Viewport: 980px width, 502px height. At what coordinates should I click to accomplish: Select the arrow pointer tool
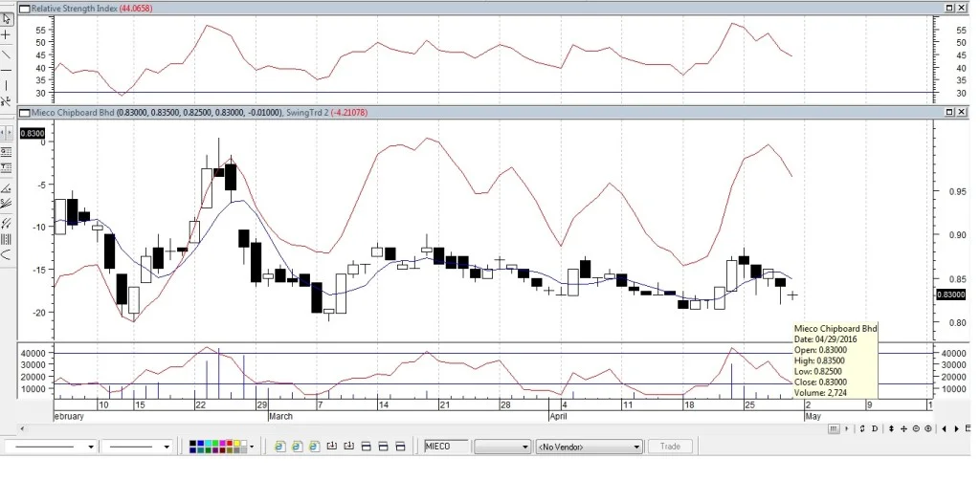[7, 20]
